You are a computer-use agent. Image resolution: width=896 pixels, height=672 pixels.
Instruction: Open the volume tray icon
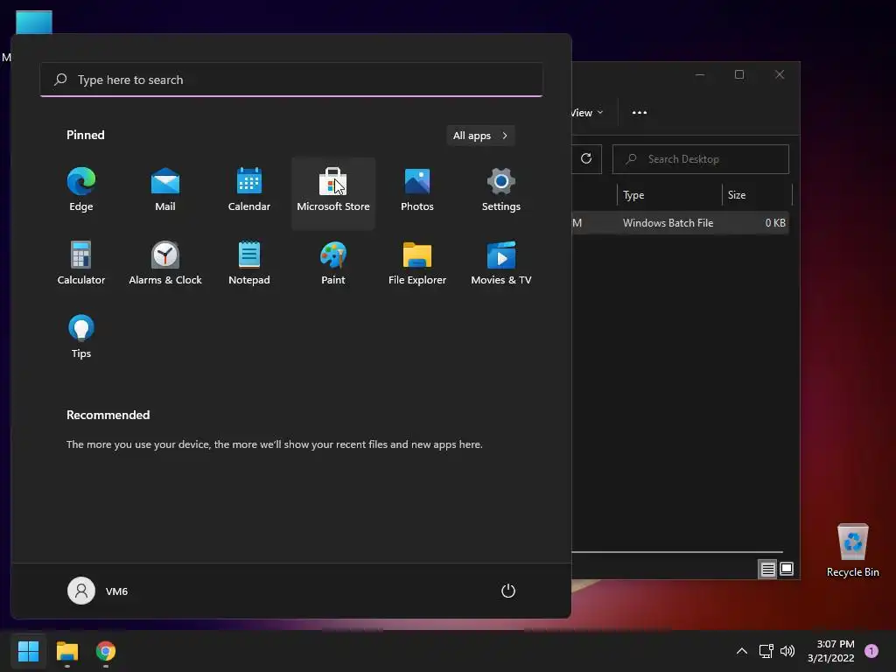(x=787, y=651)
